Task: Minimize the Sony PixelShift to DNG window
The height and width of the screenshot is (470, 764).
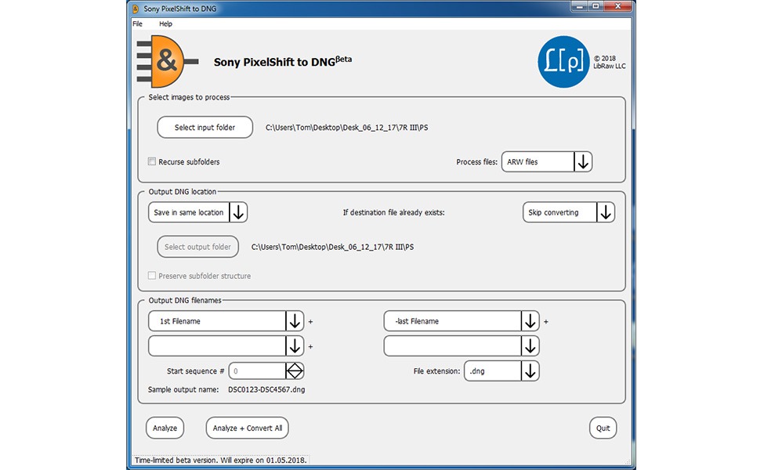Action: click(579, 6)
